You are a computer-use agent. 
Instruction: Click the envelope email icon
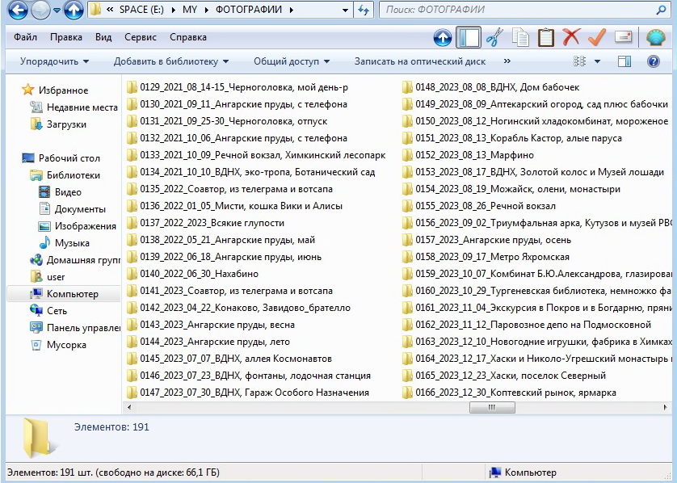tap(623, 37)
